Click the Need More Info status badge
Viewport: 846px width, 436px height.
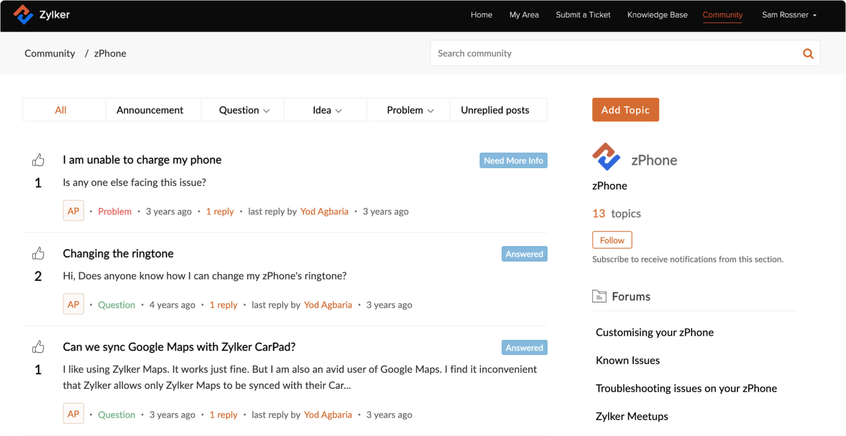[x=513, y=161]
